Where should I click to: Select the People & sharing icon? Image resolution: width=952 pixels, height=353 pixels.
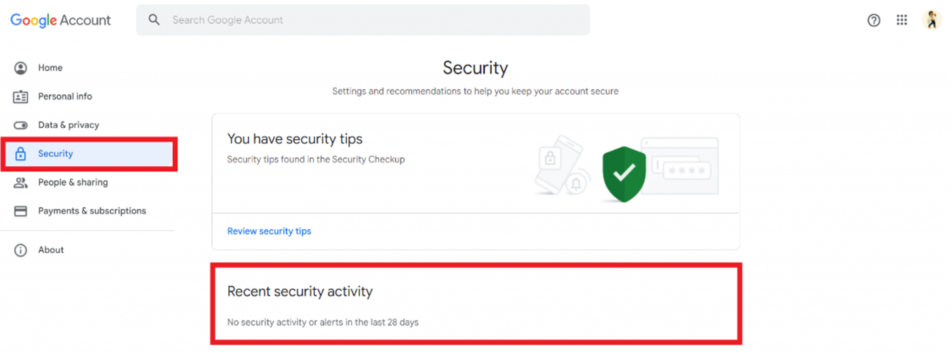coord(20,183)
